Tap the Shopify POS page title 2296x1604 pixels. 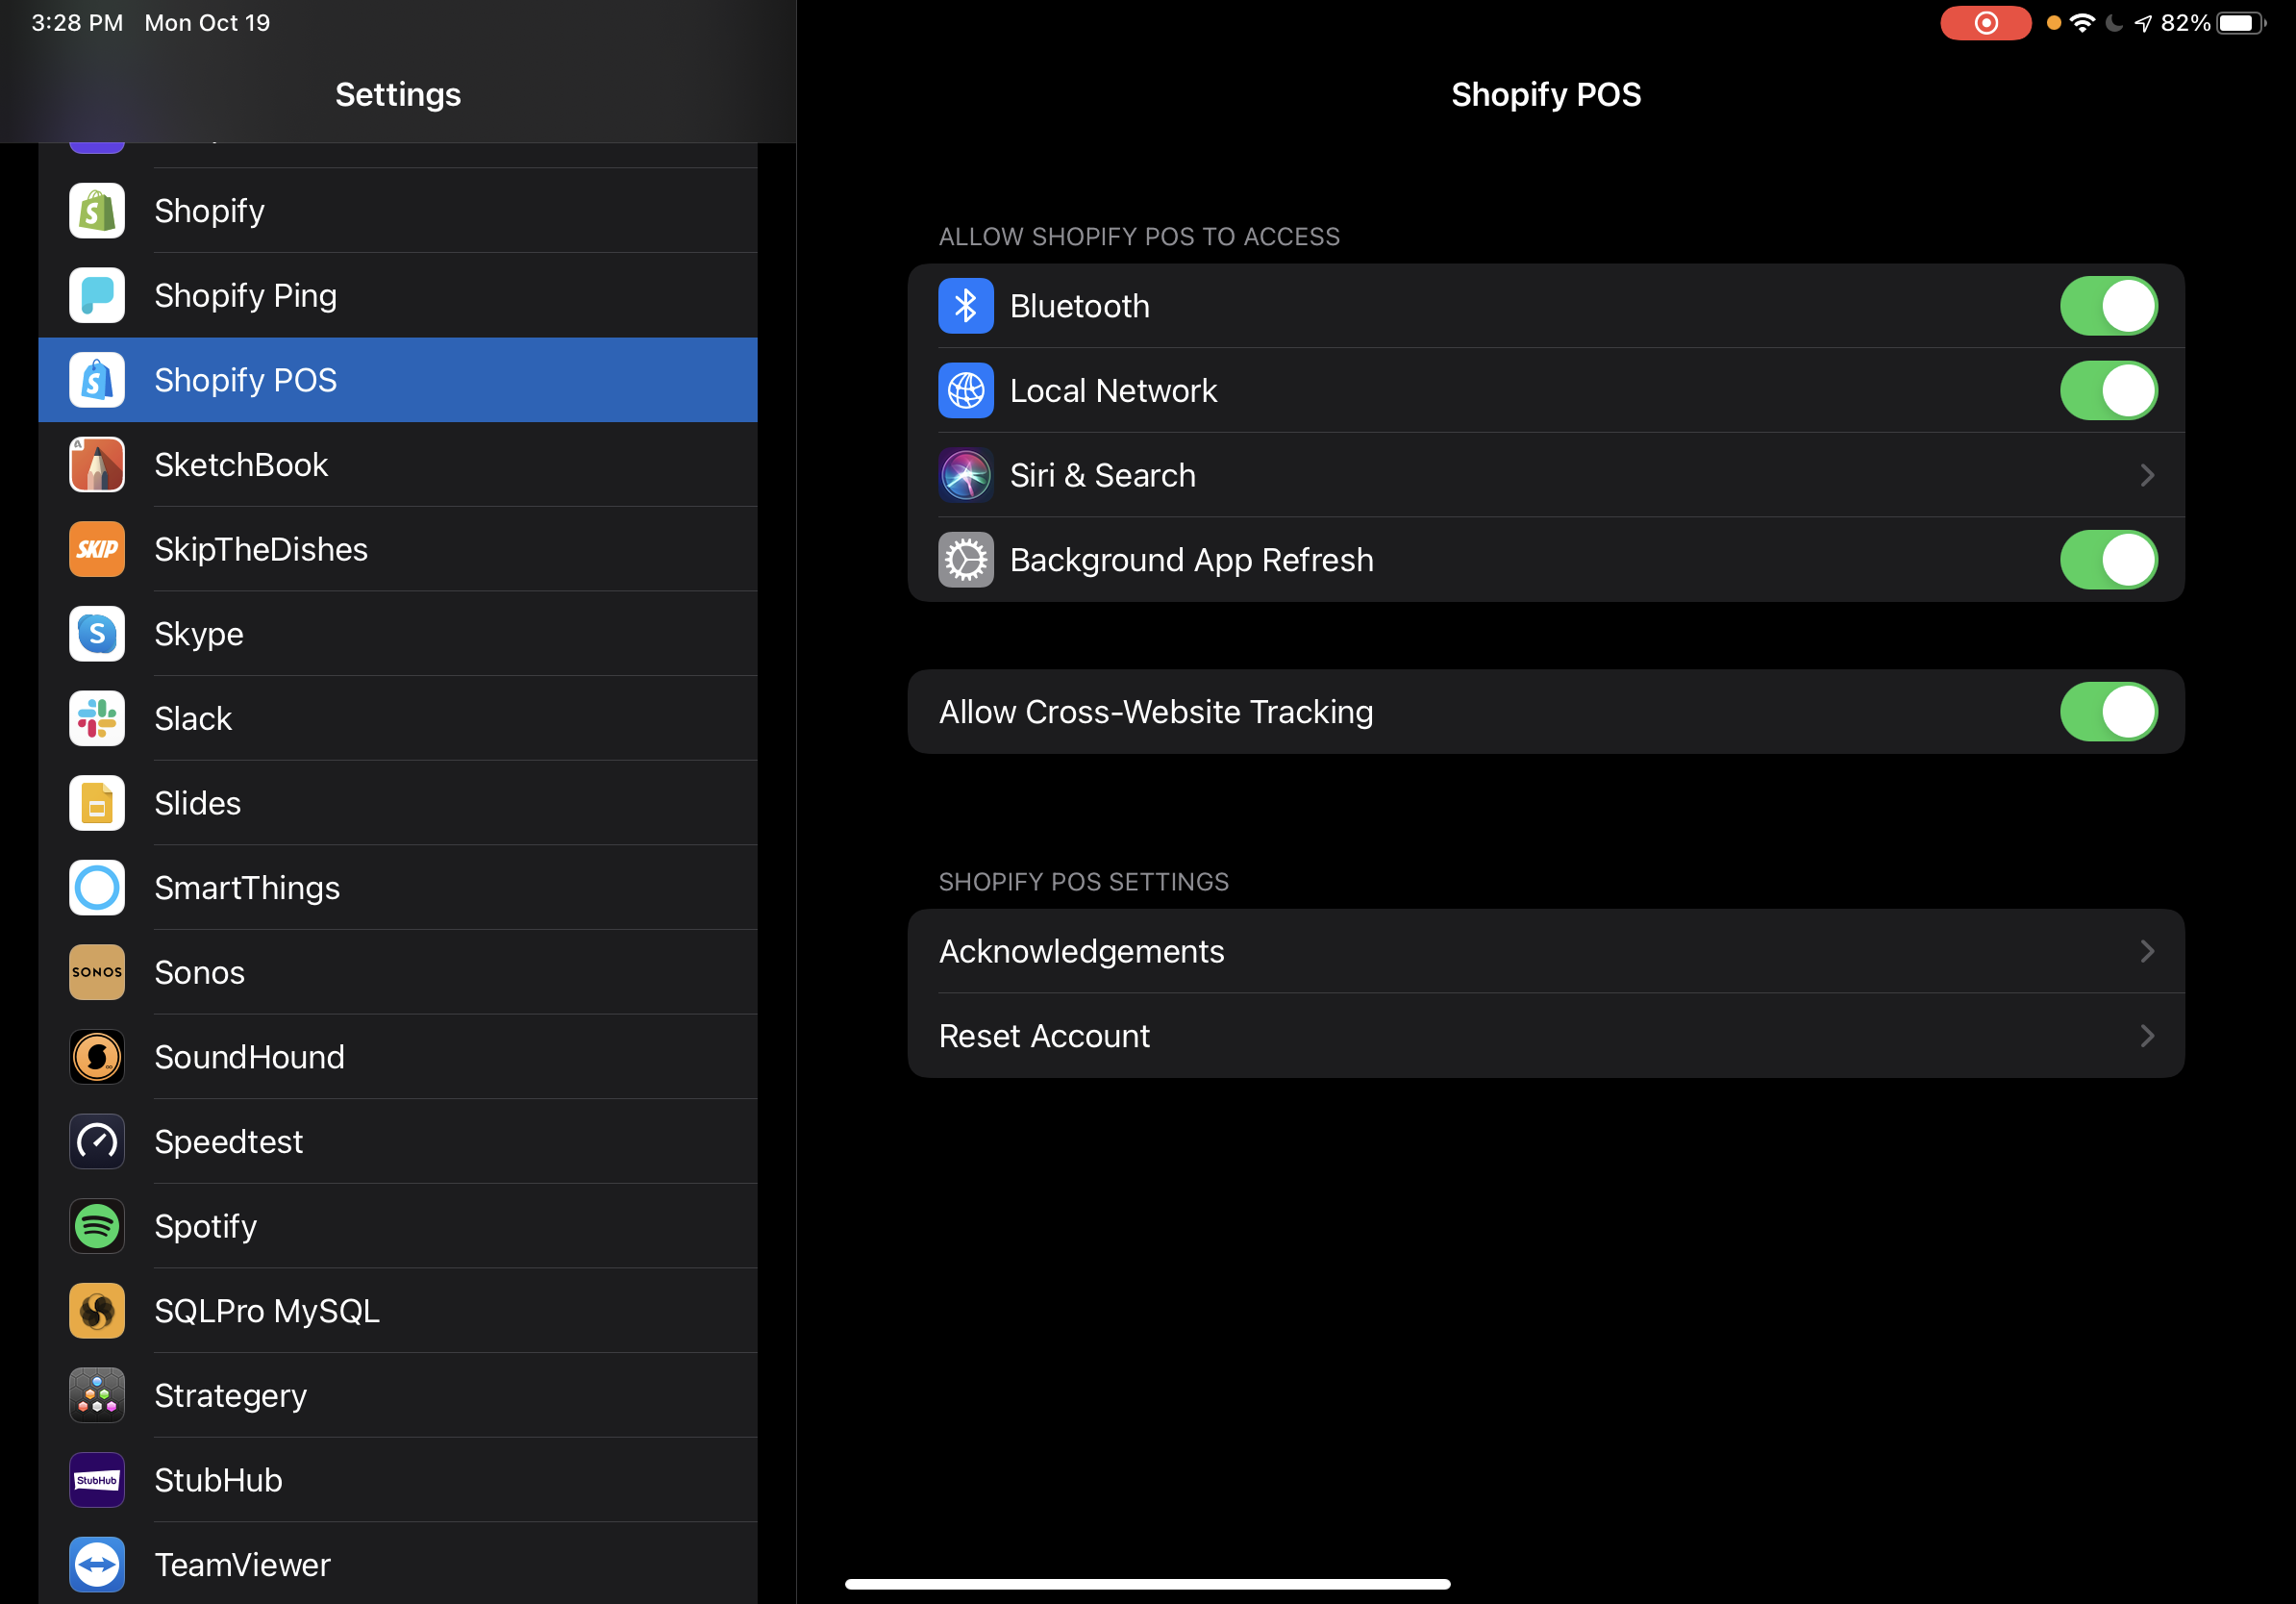click(1546, 94)
